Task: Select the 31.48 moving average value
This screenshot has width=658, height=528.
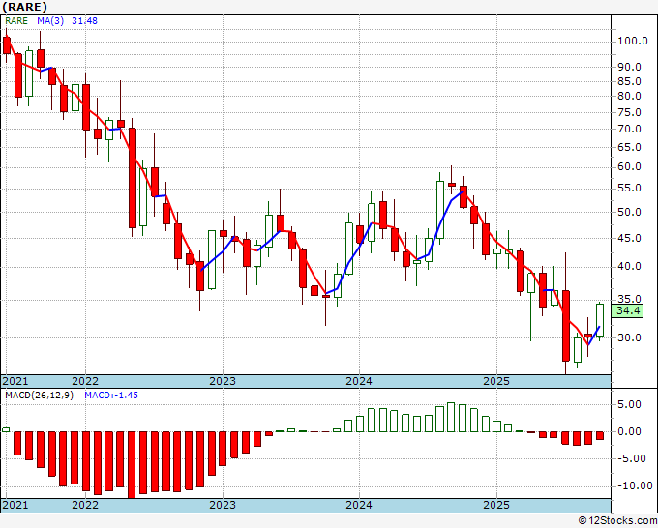Action: [84, 21]
